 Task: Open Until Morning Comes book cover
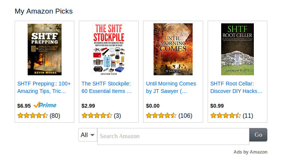(173, 49)
